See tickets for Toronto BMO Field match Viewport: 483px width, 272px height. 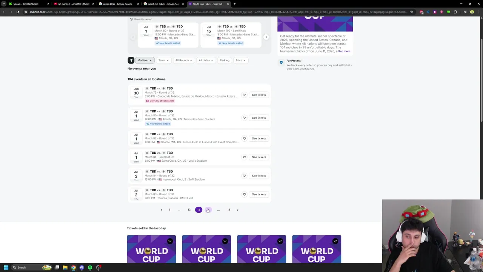coord(259,194)
